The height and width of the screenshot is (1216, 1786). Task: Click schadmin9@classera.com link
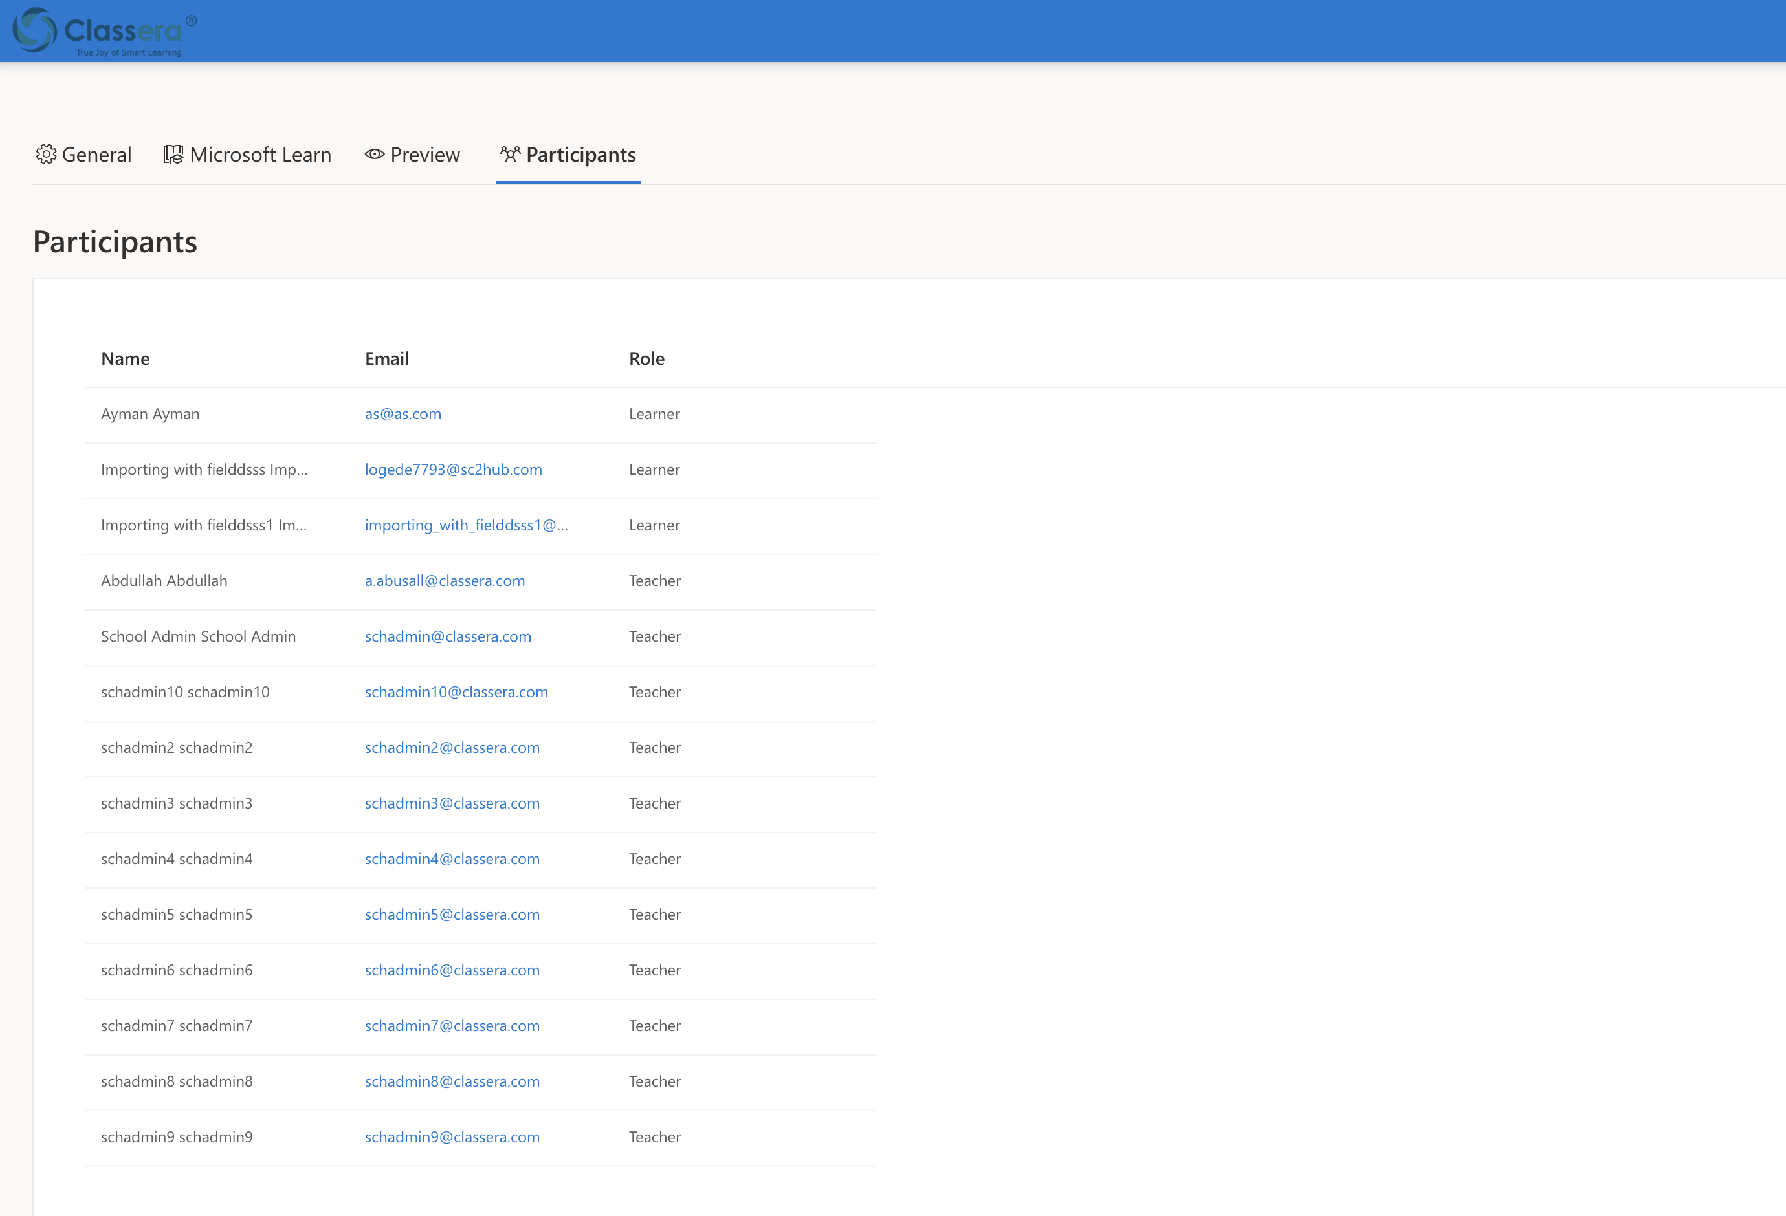point(452,1137)
